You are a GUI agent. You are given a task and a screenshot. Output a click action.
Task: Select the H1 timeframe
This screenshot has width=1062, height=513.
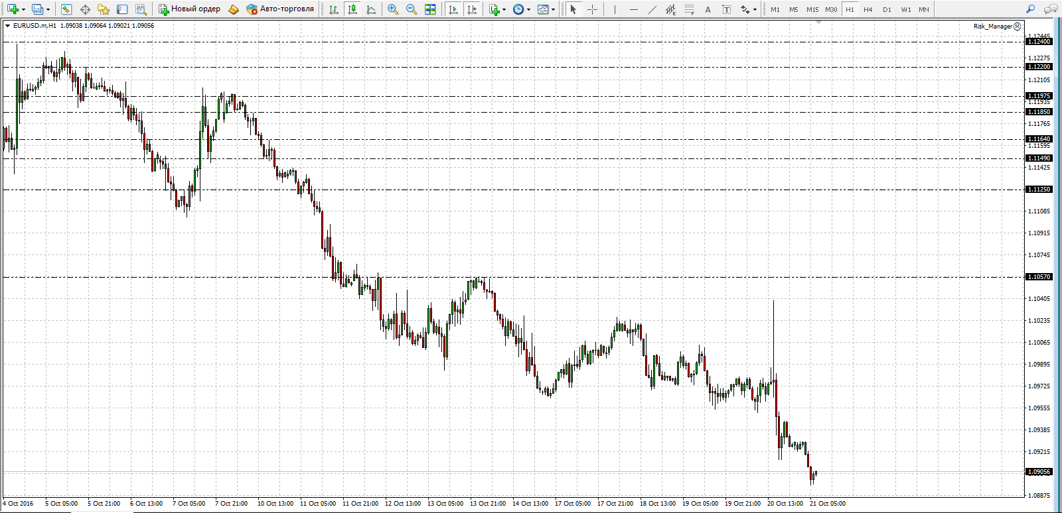(x=850, y=9)
